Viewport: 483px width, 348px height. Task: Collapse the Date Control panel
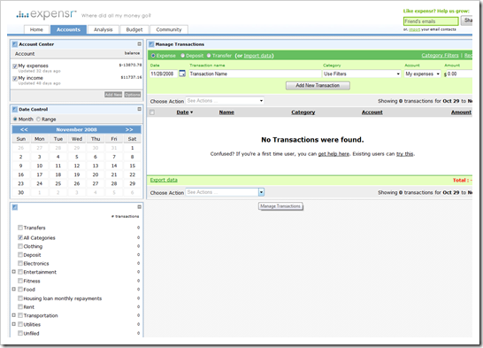(139, 109)
